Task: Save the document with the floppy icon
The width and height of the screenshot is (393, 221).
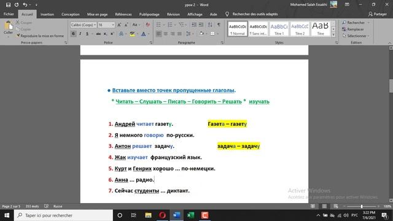Action: tap(8, 5)
